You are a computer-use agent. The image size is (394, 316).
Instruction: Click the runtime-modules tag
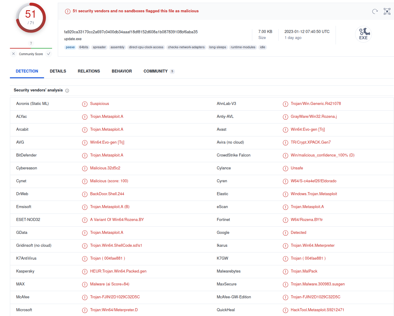pos(243,47)
